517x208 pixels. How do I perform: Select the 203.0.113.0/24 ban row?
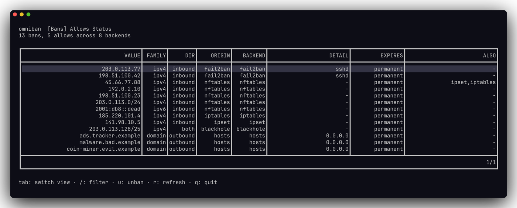(258, 102)
